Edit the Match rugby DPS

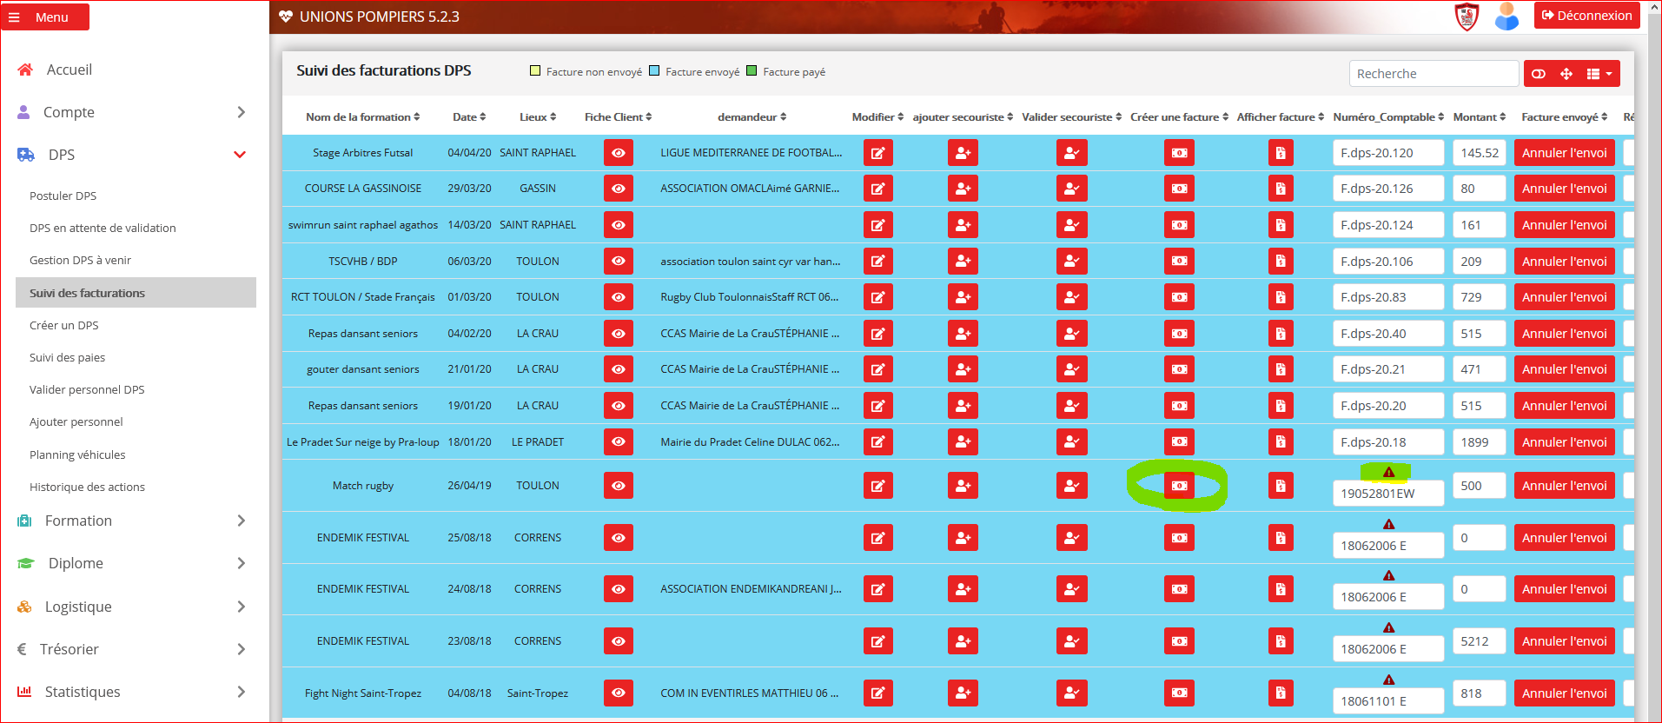(x=877, y=485)
